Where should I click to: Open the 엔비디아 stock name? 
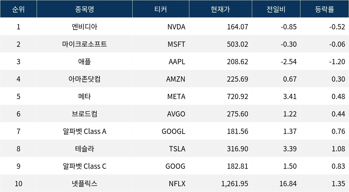(84, 27)
